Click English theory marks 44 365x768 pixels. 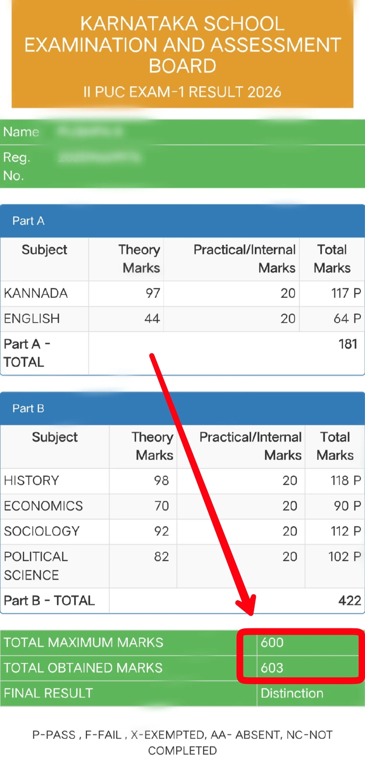click(x=152, y=319)
